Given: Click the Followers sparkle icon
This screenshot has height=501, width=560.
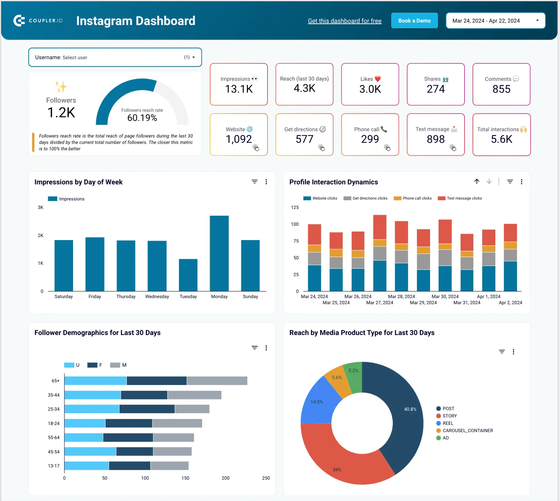Looking at the screenshot, I should tap(61, 87).
